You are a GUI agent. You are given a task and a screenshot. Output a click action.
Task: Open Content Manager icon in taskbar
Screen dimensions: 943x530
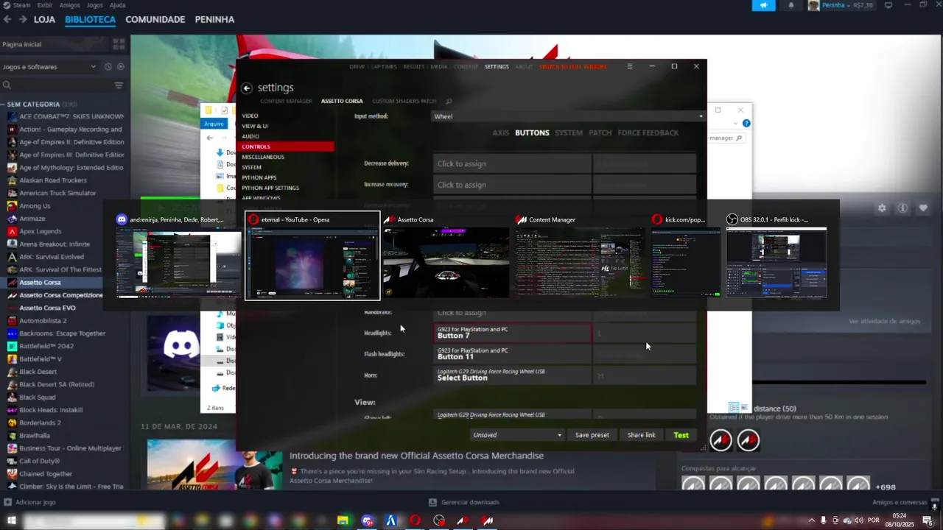[487, 520]
